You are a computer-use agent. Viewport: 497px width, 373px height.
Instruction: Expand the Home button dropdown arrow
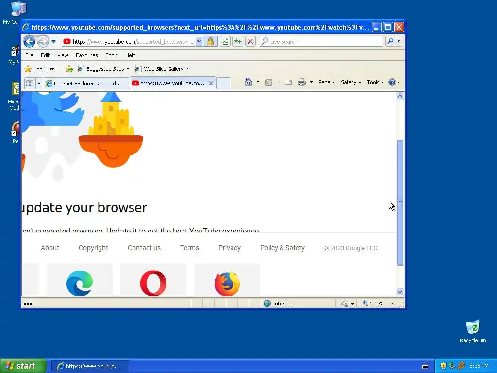click(258, 82)
